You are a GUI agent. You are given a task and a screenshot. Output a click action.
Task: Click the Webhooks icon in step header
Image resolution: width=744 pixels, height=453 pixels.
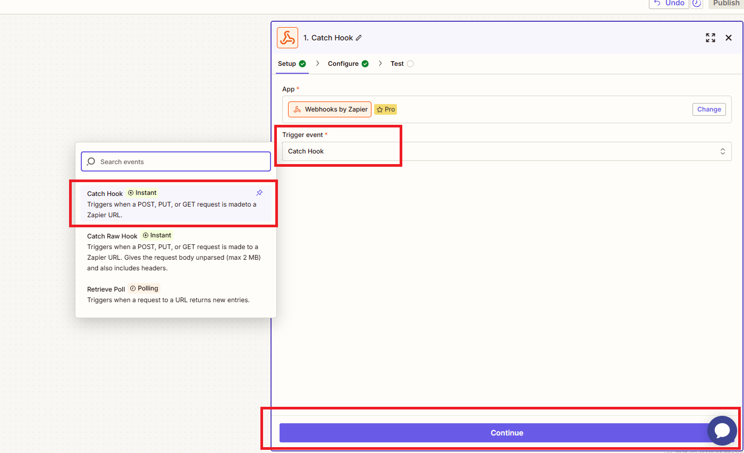(288, 38)
